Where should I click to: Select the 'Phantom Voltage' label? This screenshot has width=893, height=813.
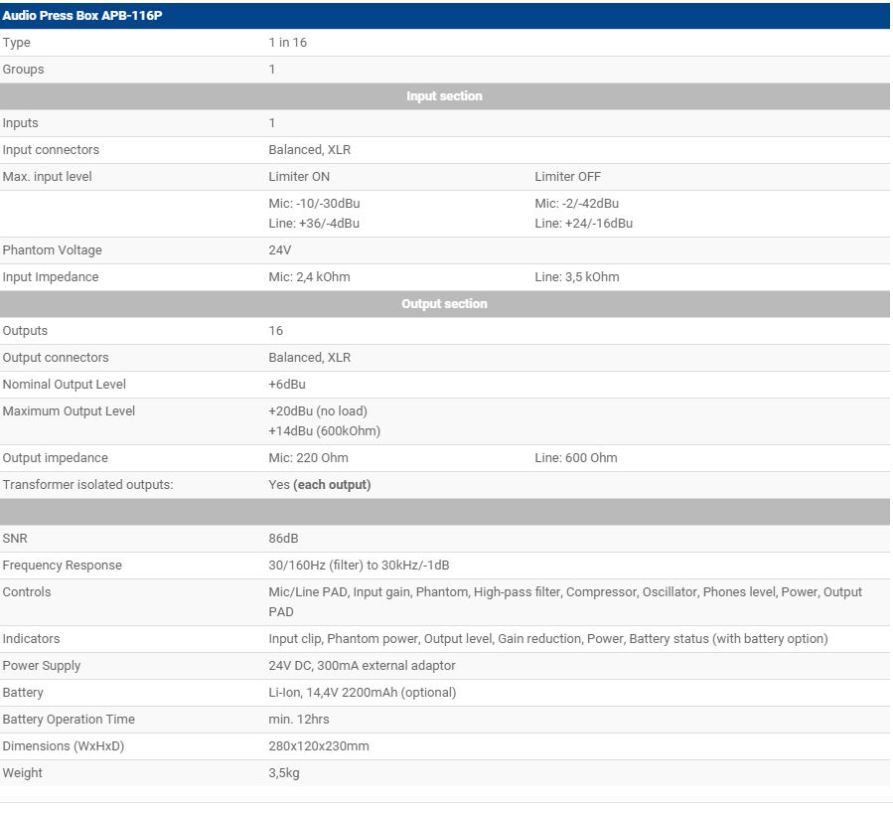click(x=53, y=250)
